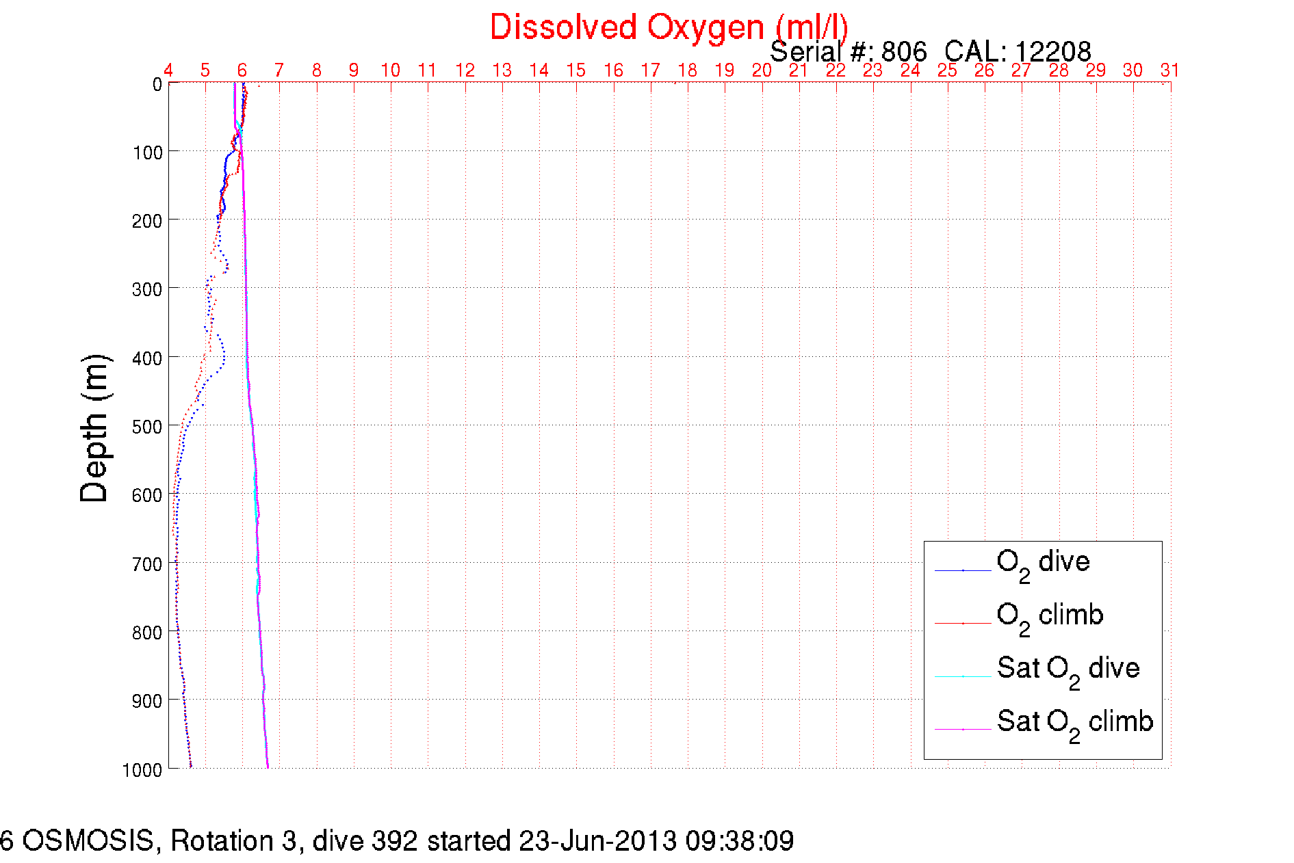Click the x-axis tick label '25'
This screenshot has width=1294, height=863.
947,70
